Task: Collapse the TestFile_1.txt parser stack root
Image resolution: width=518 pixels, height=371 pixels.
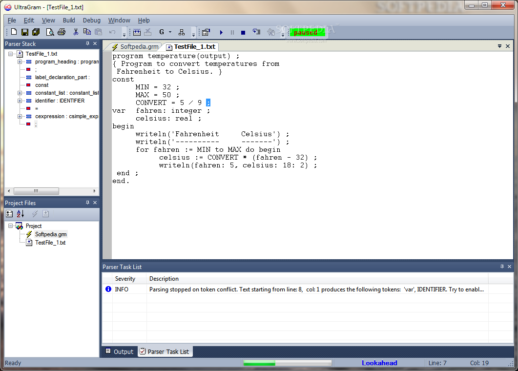Action: coord(11,54)
